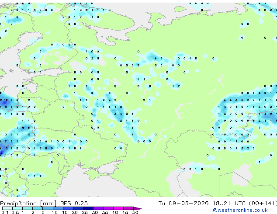The image size is (277, 214).
Task: Select the 'Precipitation [mm]' title text
Action: tap(28, 204)
